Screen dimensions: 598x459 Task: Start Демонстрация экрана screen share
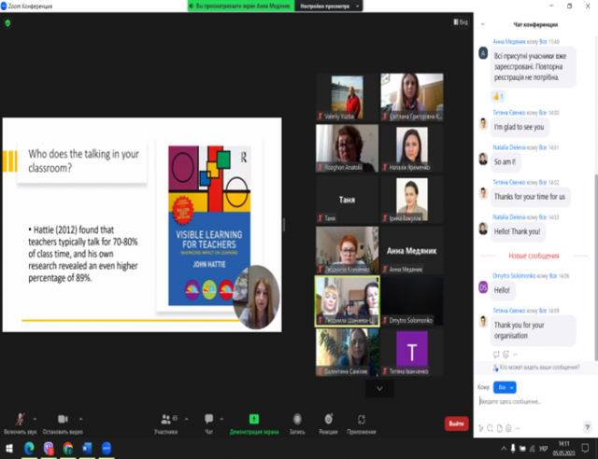[x=254, y=424]
